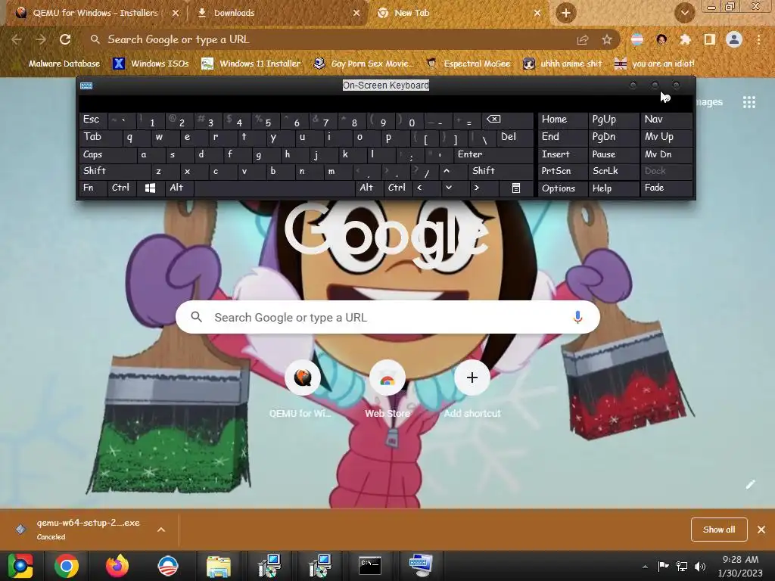Image resolution: width=775 pixels, height=581 pixels.
Task: Open the command prompt taskbar icon
Action: (369, 566)
